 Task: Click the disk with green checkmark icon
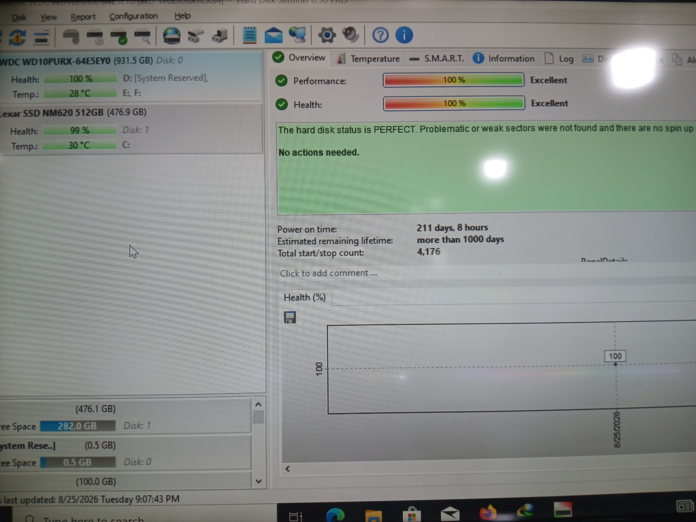click(119, 37)
